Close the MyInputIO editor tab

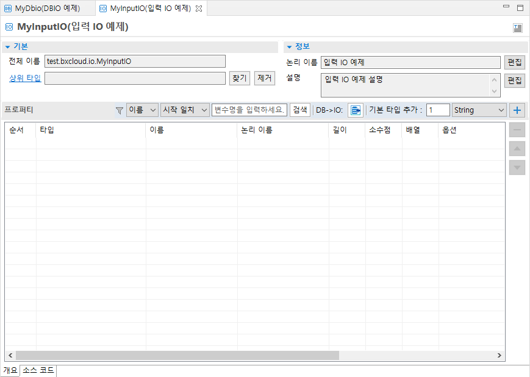198,9
